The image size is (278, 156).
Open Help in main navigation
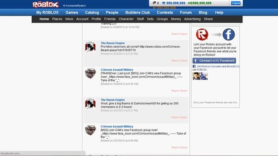pos(219,13)
